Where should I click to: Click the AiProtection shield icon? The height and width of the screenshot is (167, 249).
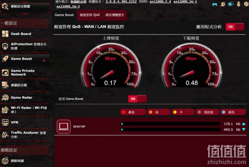pos(5,46)
